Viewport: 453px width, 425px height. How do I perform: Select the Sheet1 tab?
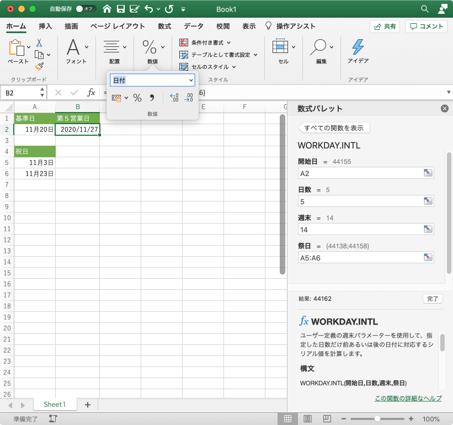coord(55,405)
